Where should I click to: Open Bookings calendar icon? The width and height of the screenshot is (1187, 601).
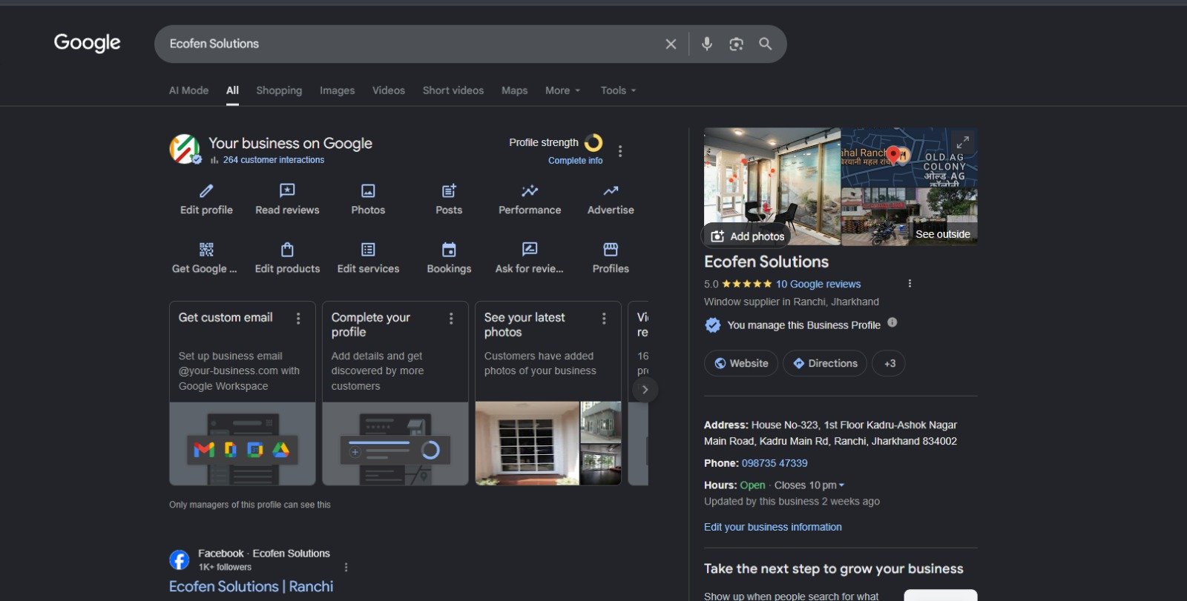click(x=449, y=250)
